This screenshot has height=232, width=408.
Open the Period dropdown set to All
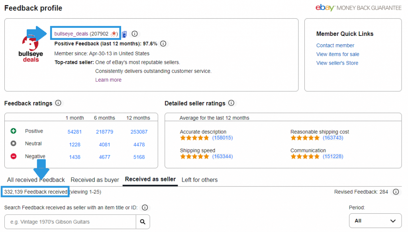(x=375, y=220)
